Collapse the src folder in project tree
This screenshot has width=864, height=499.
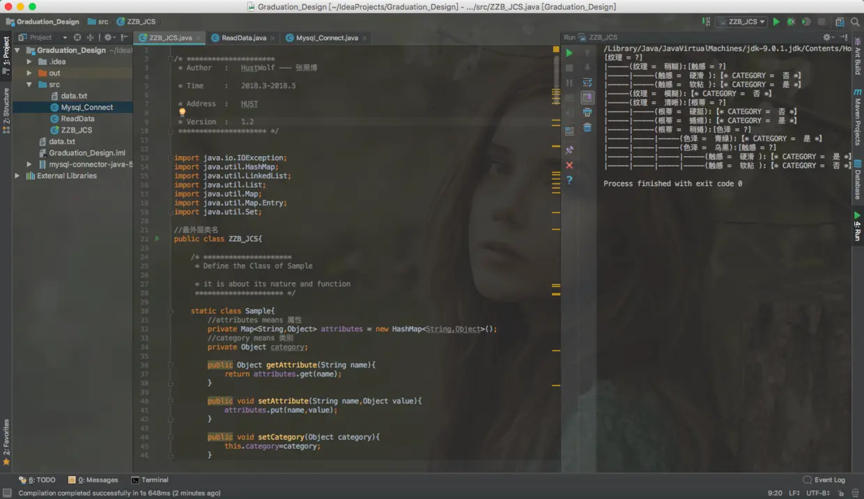(30, 84)
